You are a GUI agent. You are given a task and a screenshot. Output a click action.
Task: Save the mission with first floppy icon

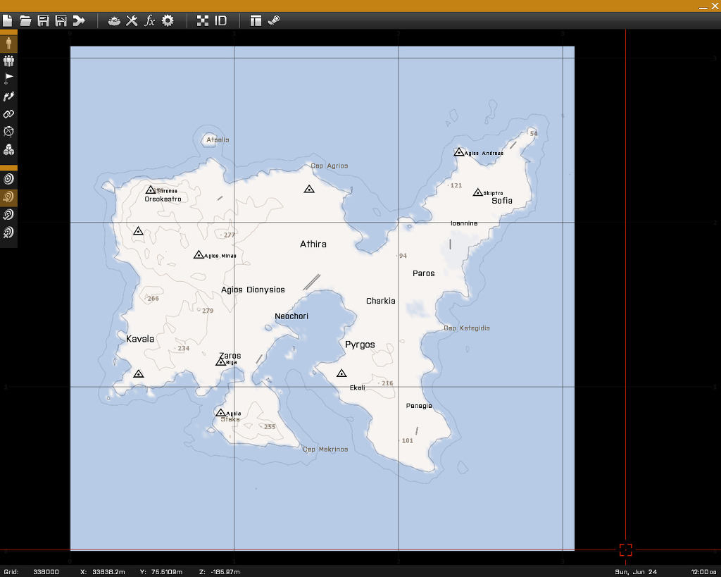click(x=43, y=20)
